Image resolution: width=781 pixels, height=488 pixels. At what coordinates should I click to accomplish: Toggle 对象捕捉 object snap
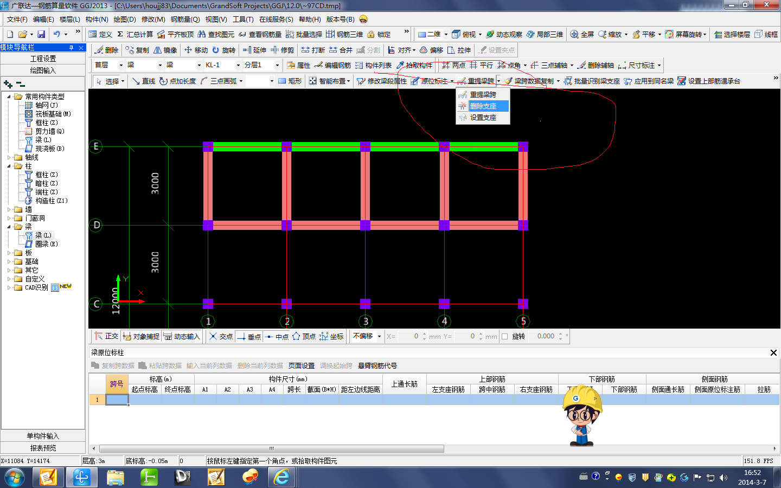(x=141, y=336)
